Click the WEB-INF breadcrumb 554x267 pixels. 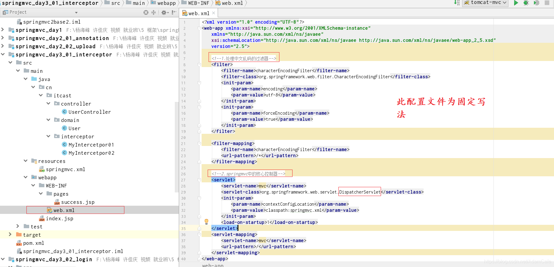(x=196, y=3)
